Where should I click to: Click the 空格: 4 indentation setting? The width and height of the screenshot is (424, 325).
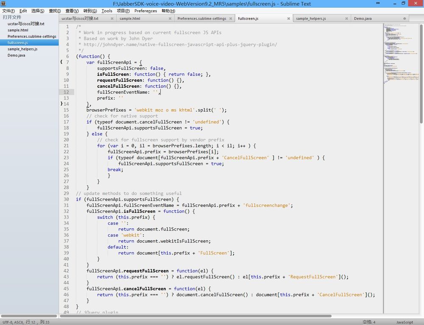[x=369, y=322]
